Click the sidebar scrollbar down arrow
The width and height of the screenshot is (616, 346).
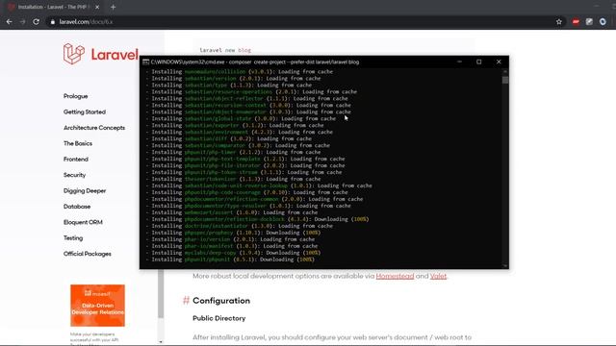tap(161, 342)
